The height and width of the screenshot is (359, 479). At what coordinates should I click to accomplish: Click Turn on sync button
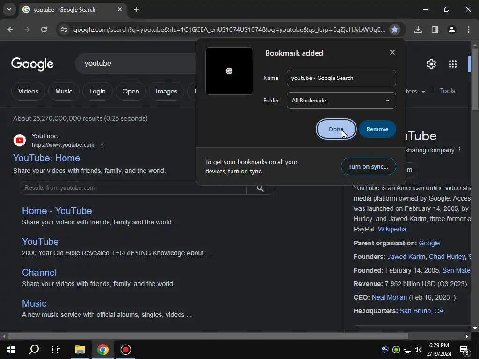(x=369, y=167)
